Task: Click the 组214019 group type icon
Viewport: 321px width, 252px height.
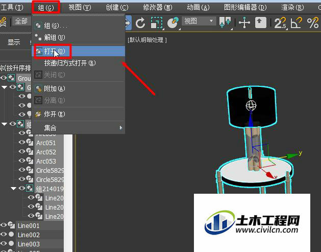Action: pos(30,188)
